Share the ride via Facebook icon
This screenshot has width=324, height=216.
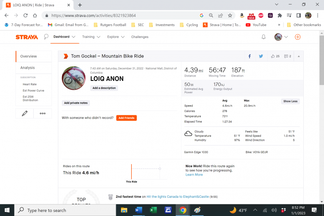click(249, 56)
